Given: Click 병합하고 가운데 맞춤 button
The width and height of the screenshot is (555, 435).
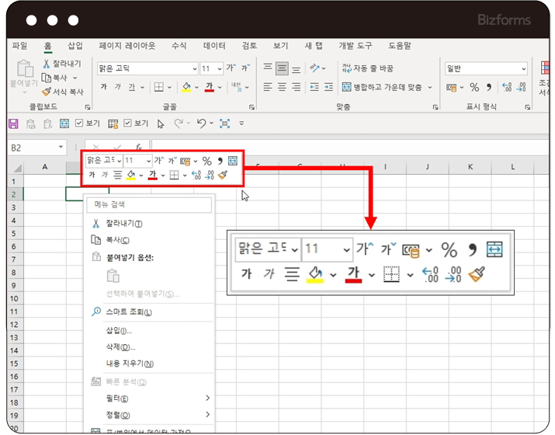Looking at the screenshot, I should pyautogui.click(x=386, y=87).
